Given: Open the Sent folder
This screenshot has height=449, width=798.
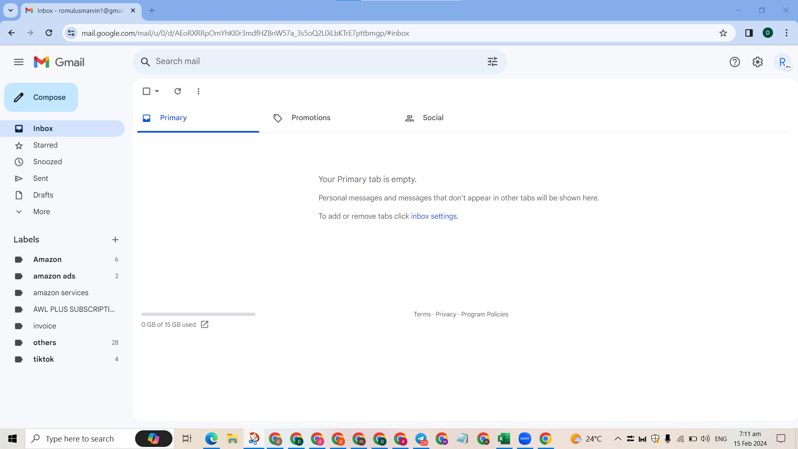Looking at the screenshot, I should click(x=62, y=178).
